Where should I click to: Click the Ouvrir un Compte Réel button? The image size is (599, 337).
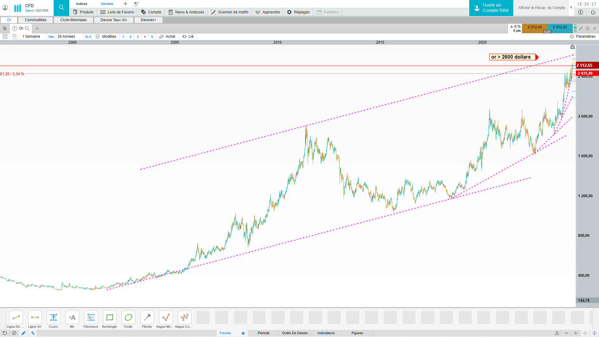491,8
